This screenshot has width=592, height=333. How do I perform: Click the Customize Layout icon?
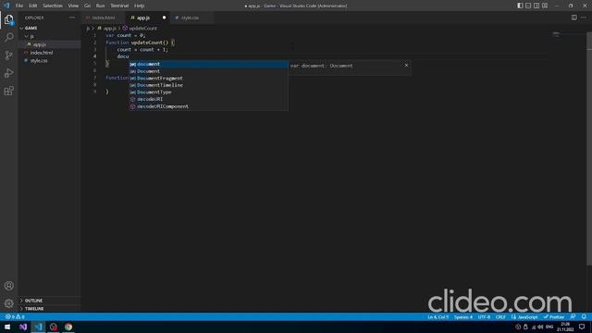tap(545, 6)
